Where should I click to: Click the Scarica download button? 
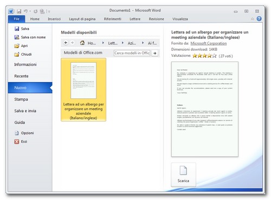coord(183,175)
